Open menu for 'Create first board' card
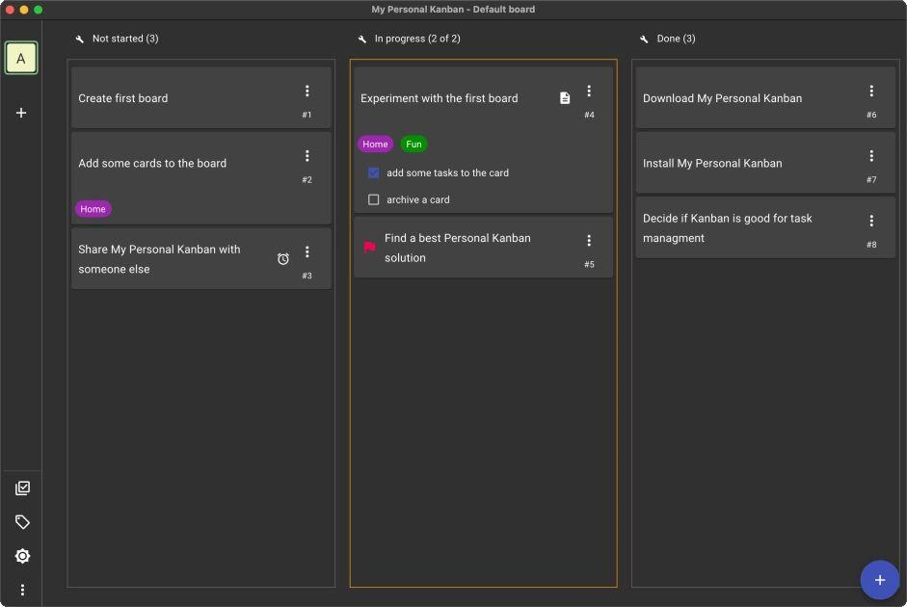This screenshot has height=607, width=907. (x=307, y=91)
